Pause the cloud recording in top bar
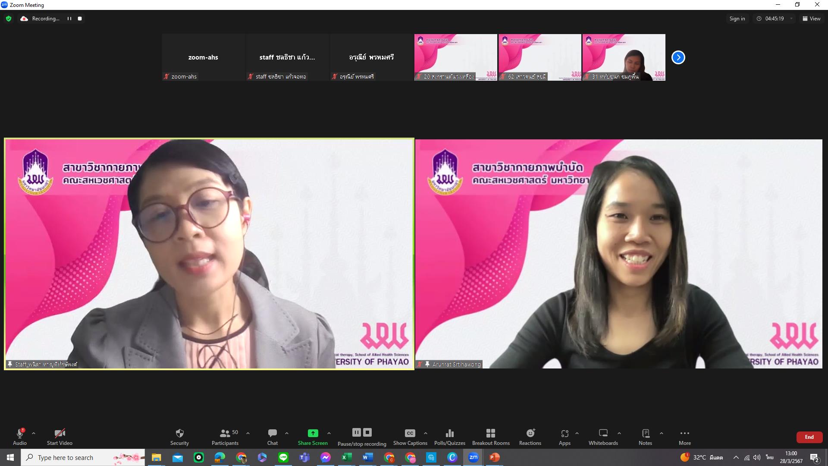The height and width of the screenshot is (466, 828). [x=69, y=19]
